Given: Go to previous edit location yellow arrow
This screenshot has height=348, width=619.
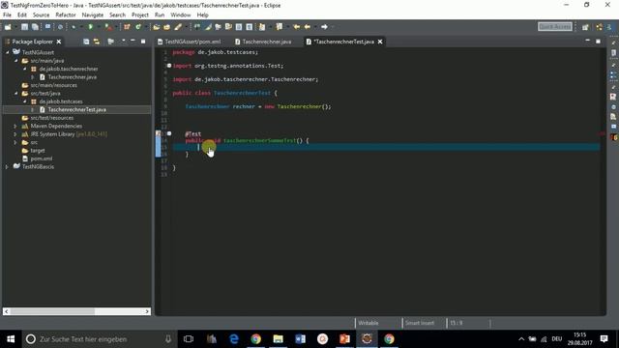Looking at the screenshot, I should (x=296, y=27).
